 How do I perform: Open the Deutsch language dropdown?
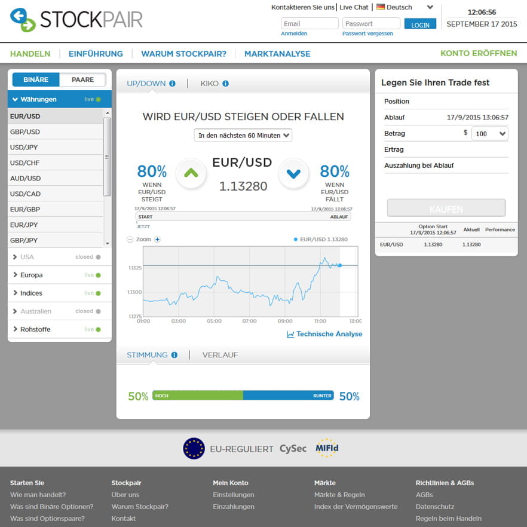(x=405, y=7)
